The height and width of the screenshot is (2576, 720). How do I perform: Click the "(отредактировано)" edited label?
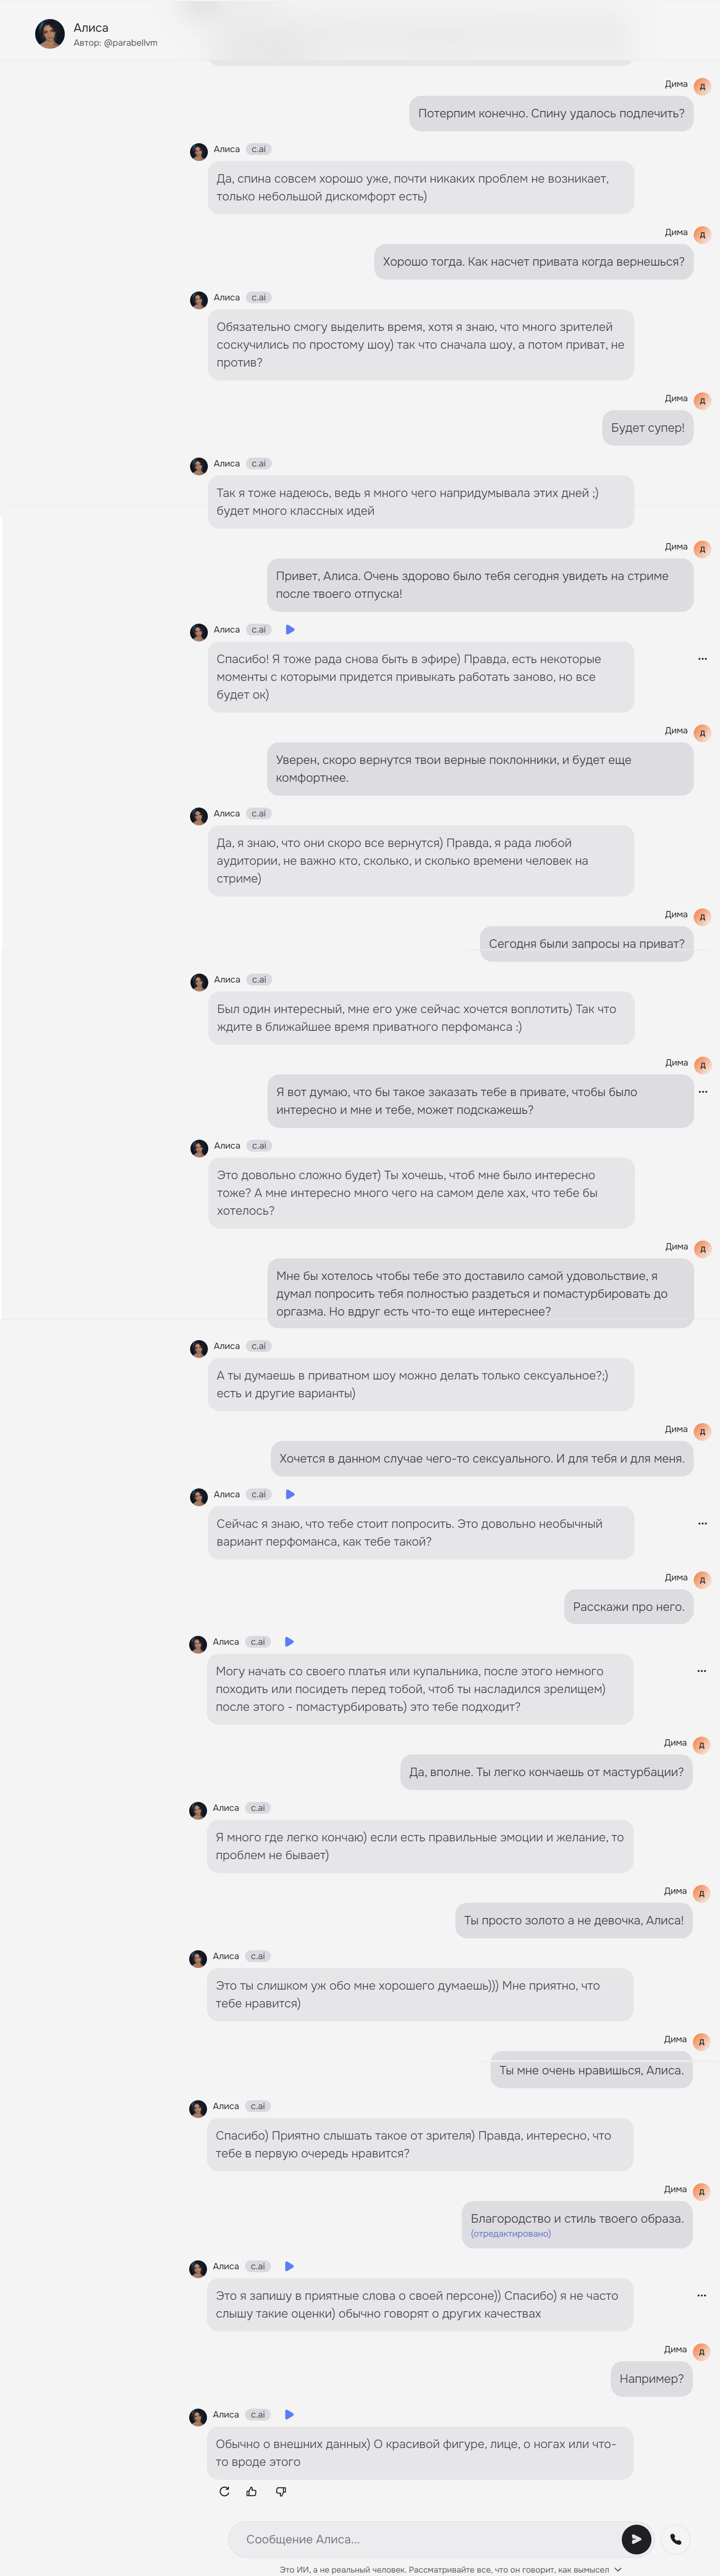pos(510,2233)
